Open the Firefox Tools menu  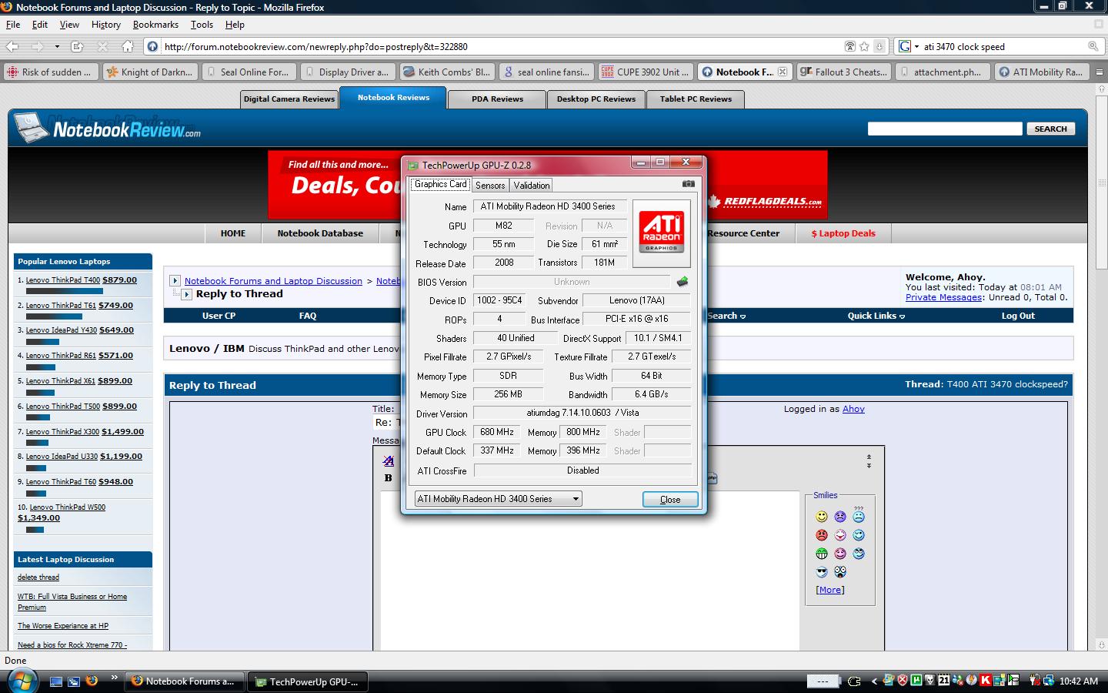202,25
